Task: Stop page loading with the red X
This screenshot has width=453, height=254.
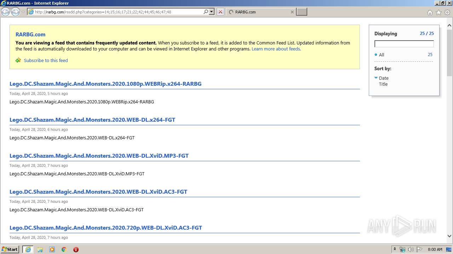Action: [220, 12]
